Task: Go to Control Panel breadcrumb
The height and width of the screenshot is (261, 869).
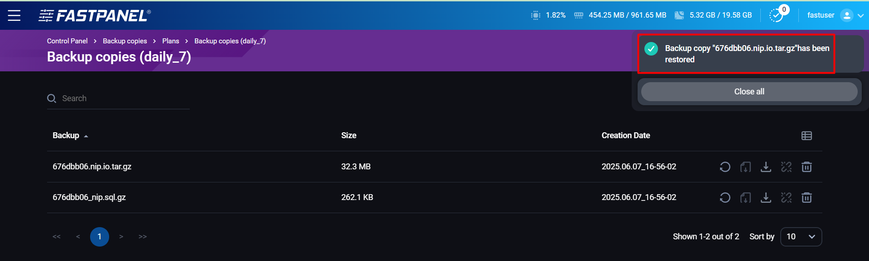Action: point(67,41)
